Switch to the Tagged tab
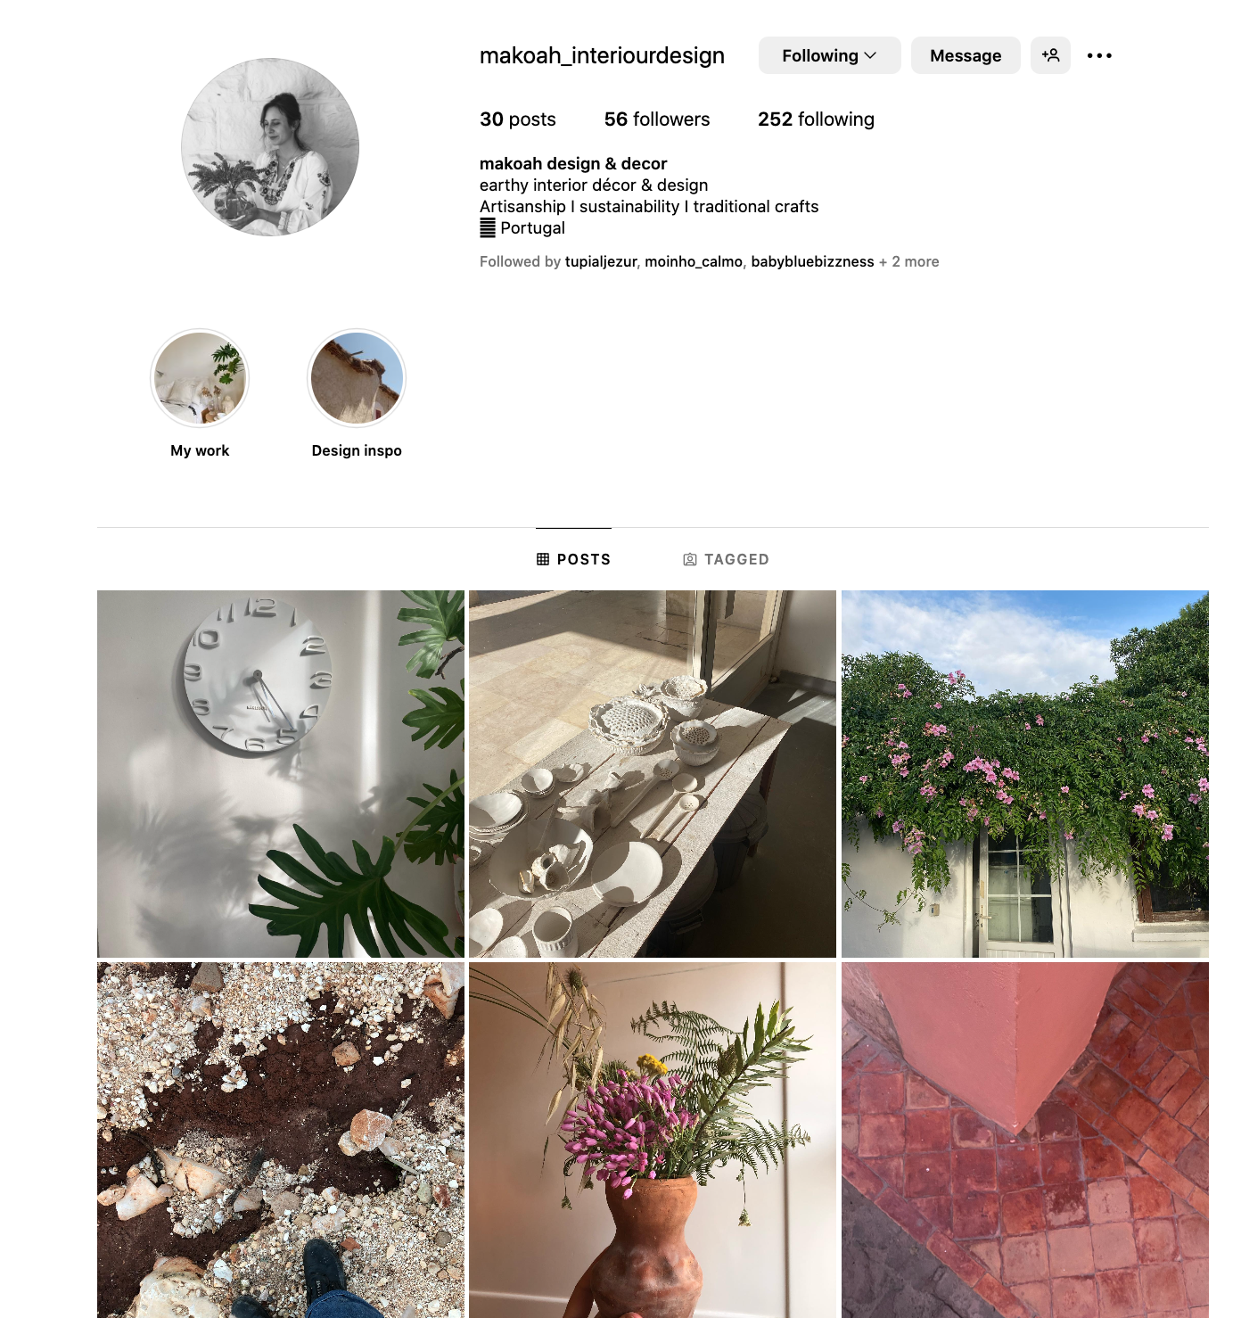The image size is (1241, 1318). 726,559
